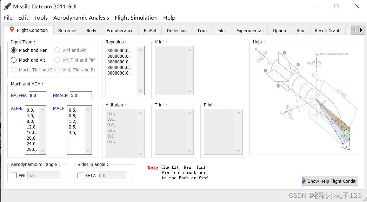This screenshot has width=367, height=202.
Task: Click the Flight Condition tab pin icon
Action: pyautogui.click(x=12, y=30)
